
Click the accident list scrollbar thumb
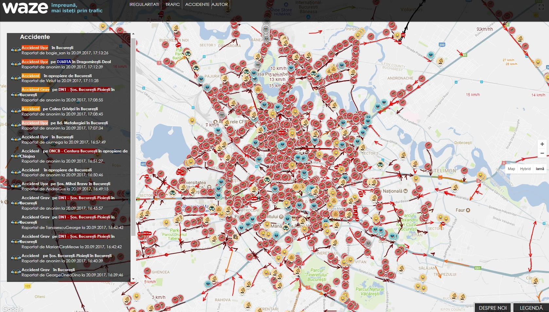click(x=133, y=136)
